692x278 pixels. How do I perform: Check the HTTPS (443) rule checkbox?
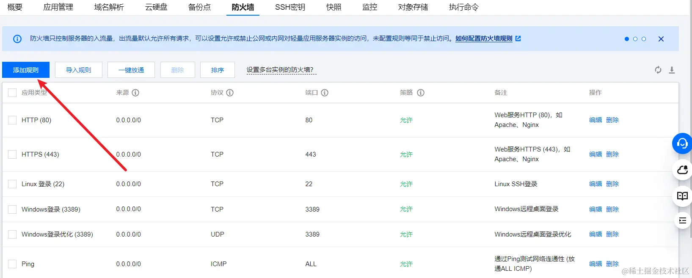(12, 154)
